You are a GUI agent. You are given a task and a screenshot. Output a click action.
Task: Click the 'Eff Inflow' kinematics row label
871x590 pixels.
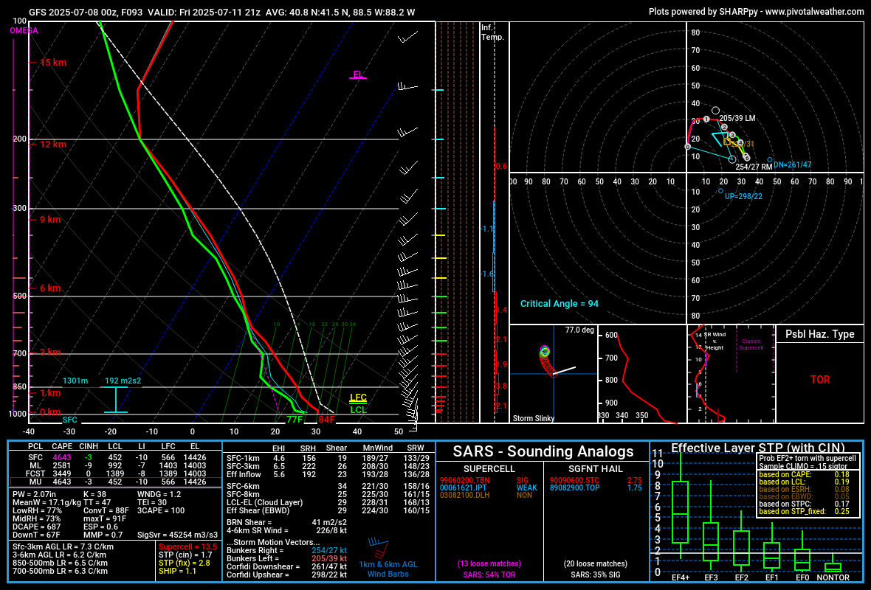(244, 474)
